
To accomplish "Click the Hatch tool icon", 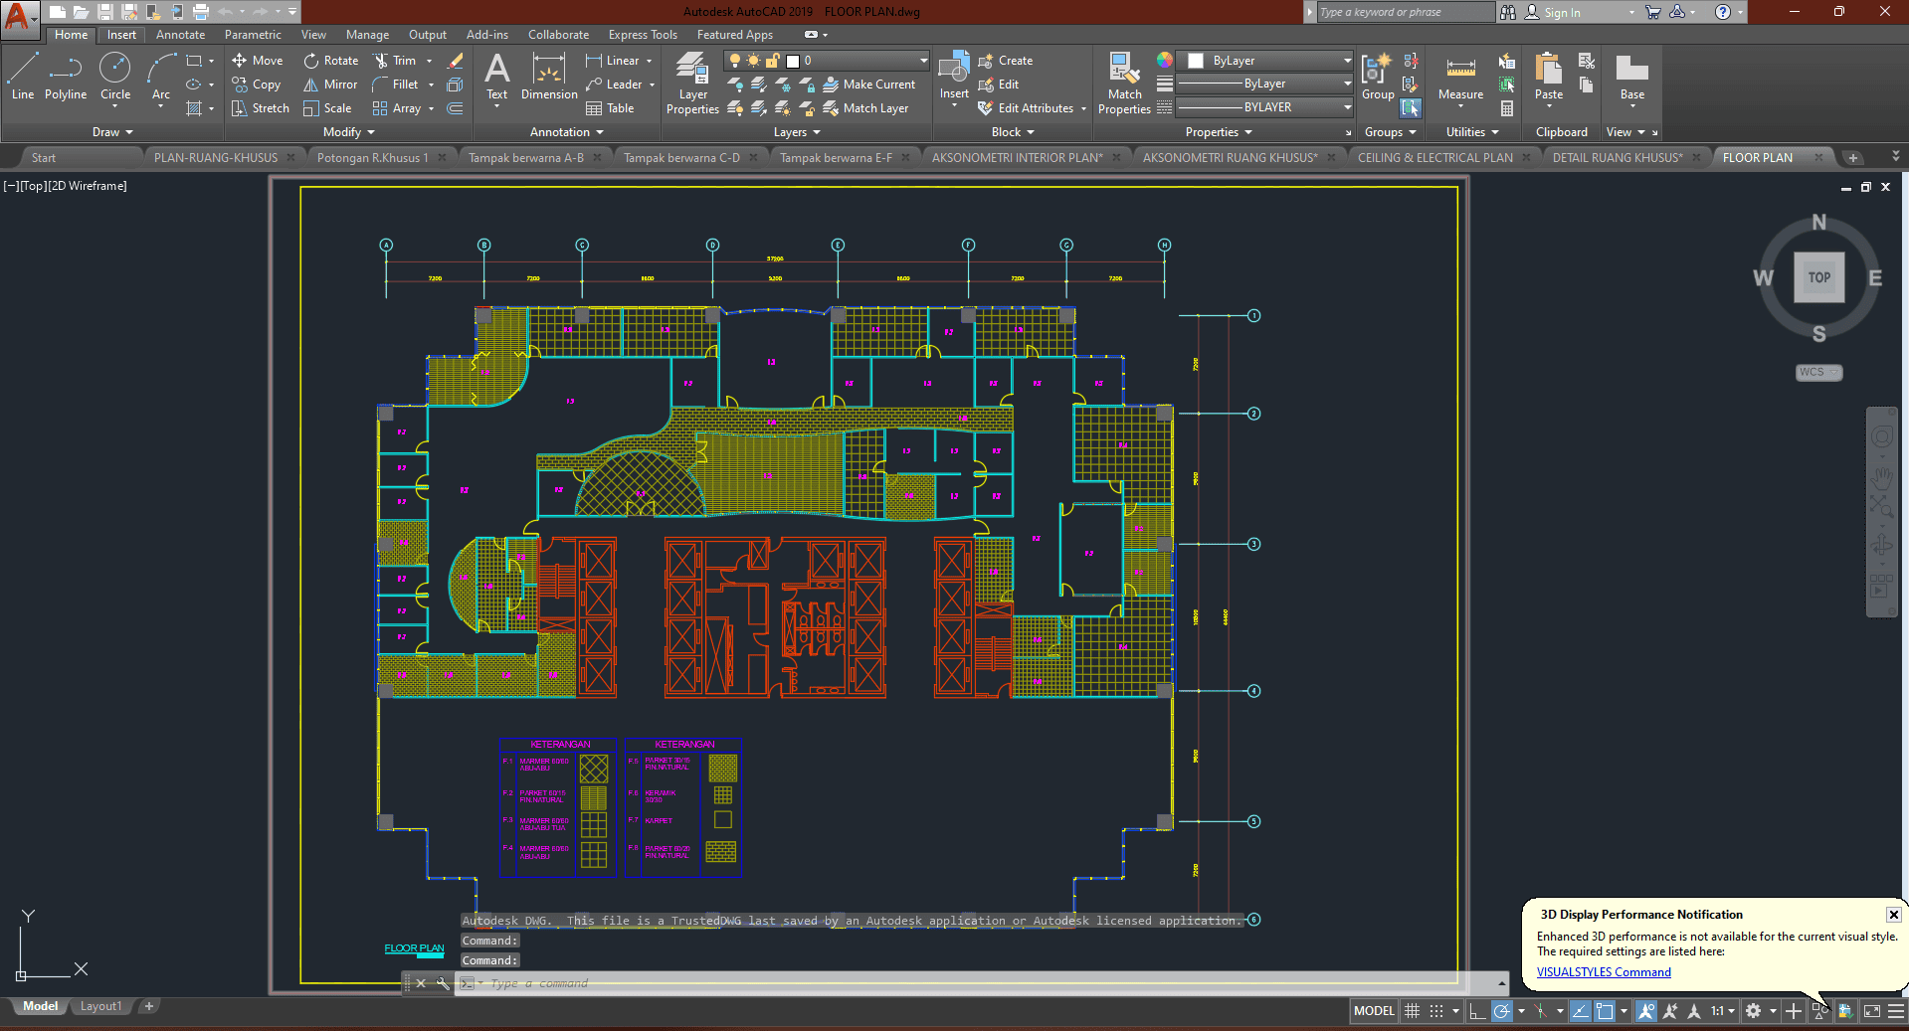I will [194, 108].
